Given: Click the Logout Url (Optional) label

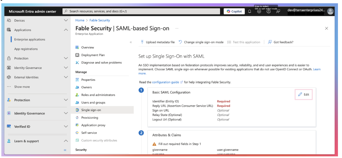Looking at the screenshot, I should (x=167, y=120).
